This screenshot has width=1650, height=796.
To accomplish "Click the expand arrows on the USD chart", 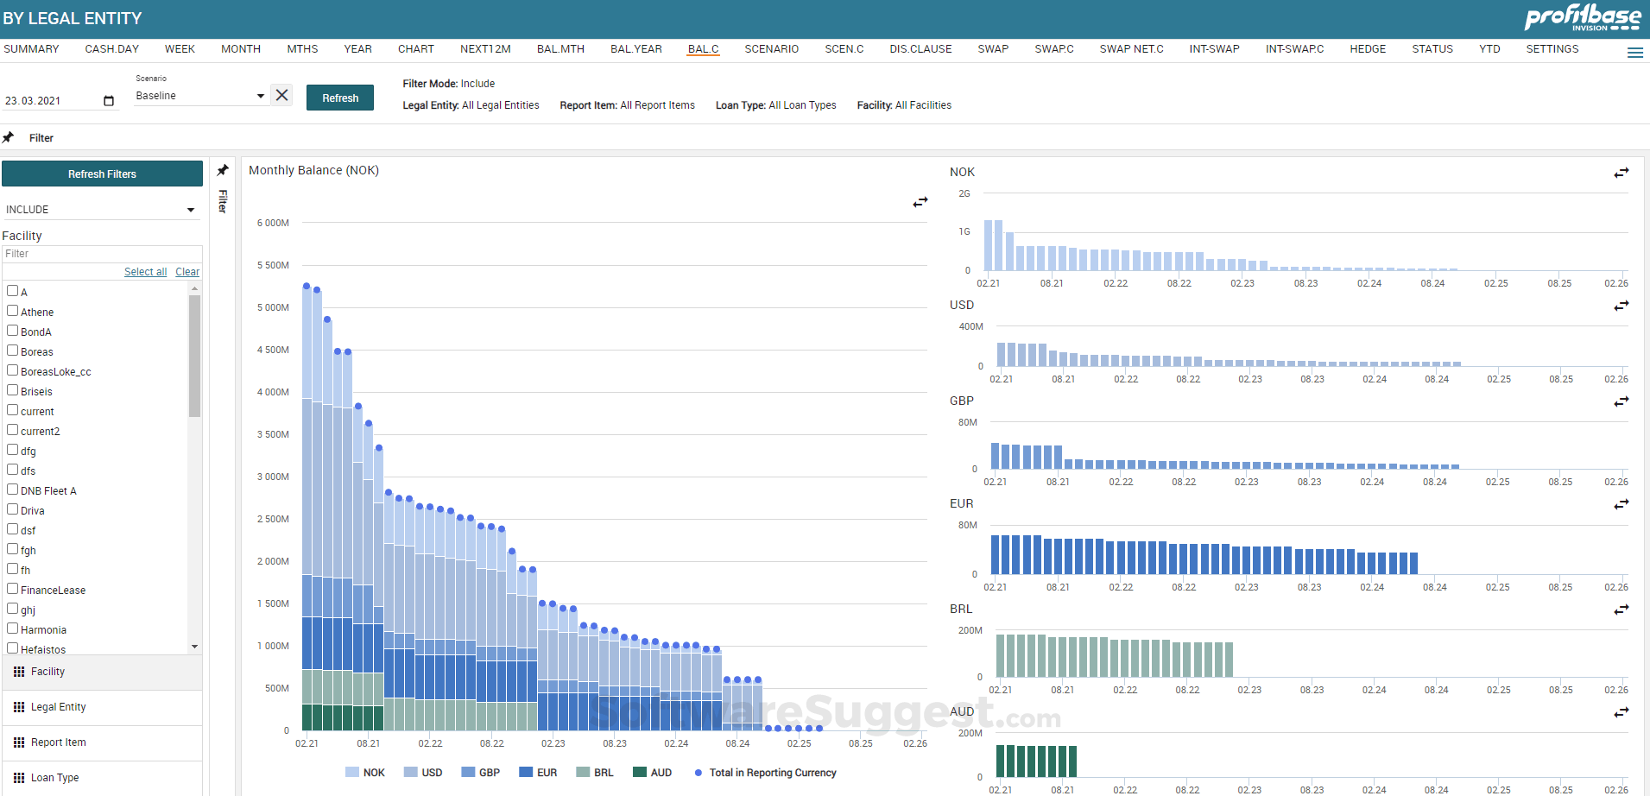I will coord(1622,306).
